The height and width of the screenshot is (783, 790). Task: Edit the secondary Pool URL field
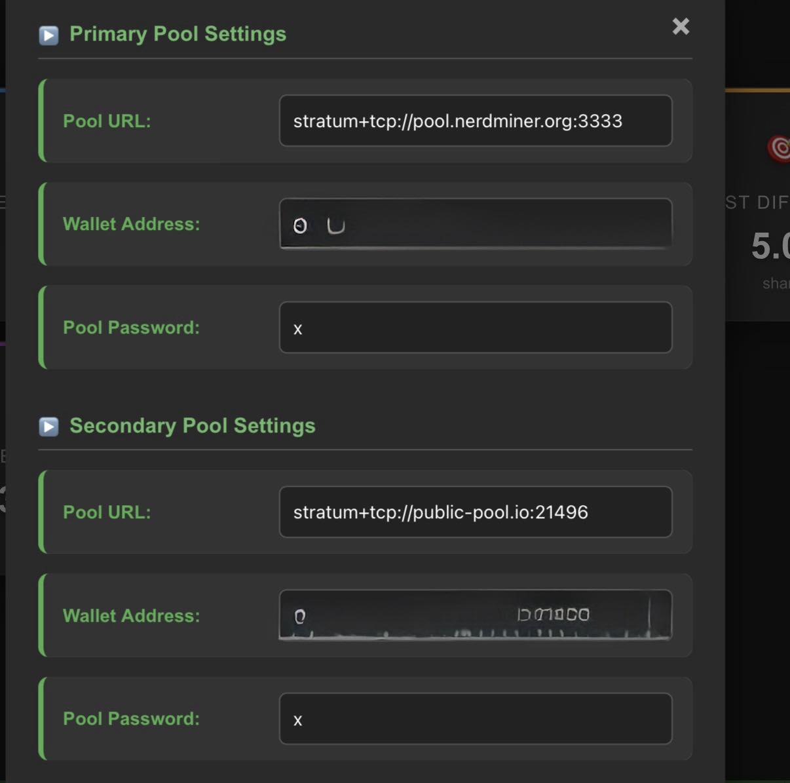[x=476, y=512]
